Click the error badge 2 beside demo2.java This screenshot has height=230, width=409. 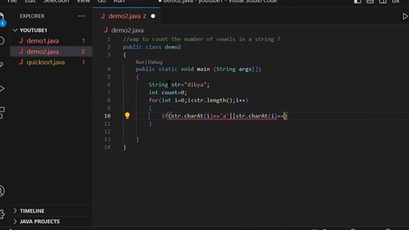[83, 52]
